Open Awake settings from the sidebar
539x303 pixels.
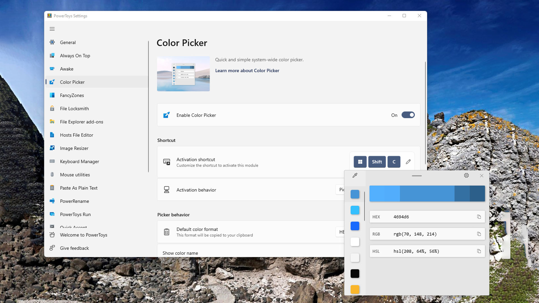[x=67, y=69]
